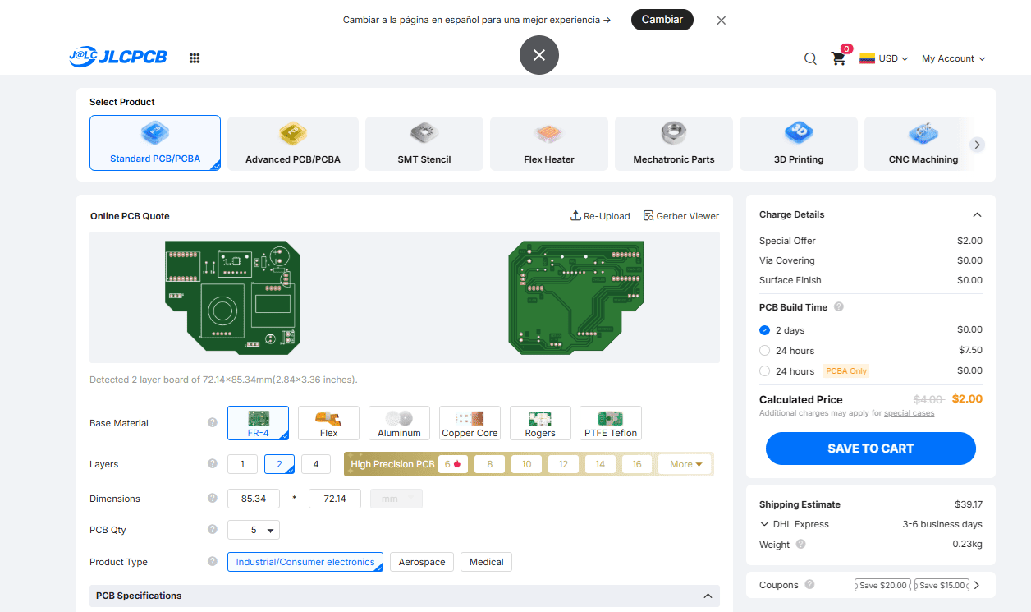The height and width of the screenshot is (612, 1031).
Task: Select 16 layer high precision
Action: point(637,464)
